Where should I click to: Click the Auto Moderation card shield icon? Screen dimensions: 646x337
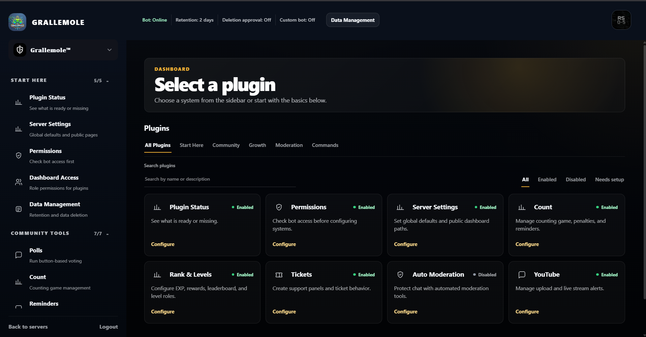pos(400,275)
